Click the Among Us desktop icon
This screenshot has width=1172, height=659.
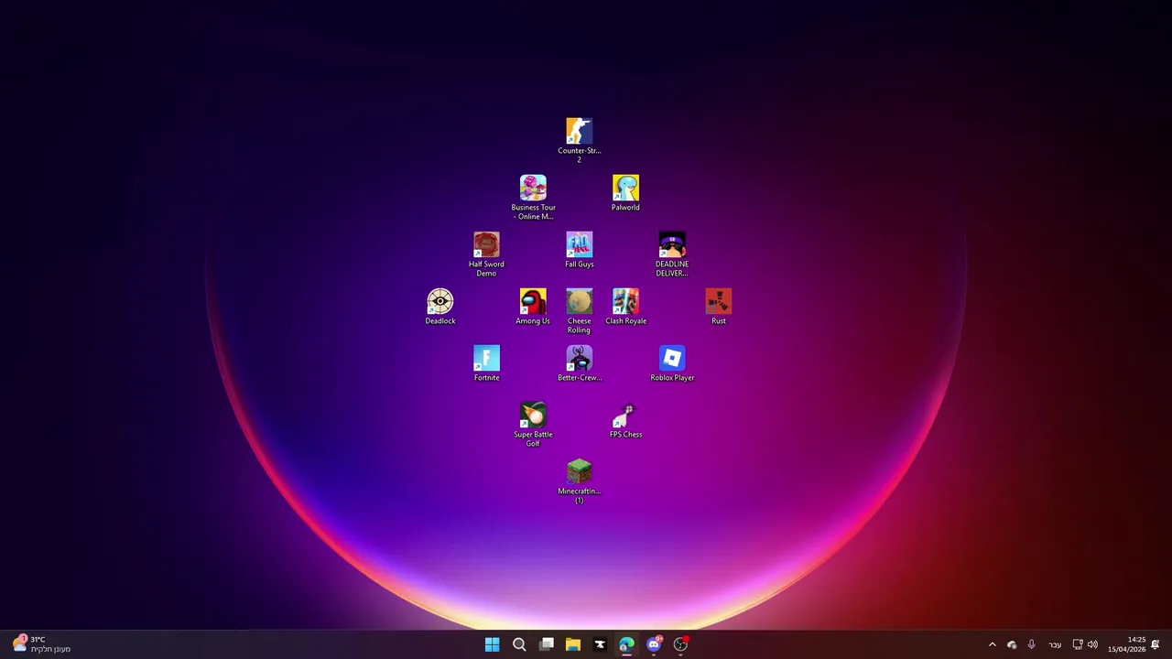[x=533, y=307]
